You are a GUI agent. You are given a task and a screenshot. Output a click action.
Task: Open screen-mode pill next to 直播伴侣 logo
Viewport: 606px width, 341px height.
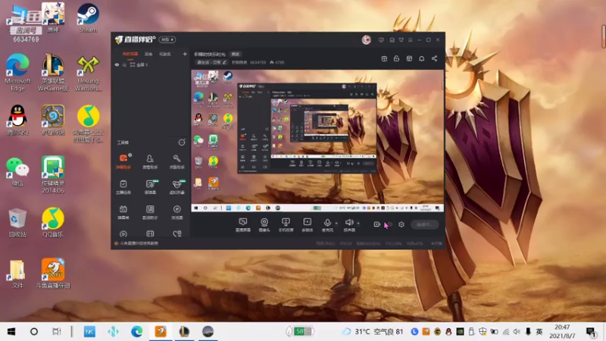(x=167, y=39)
